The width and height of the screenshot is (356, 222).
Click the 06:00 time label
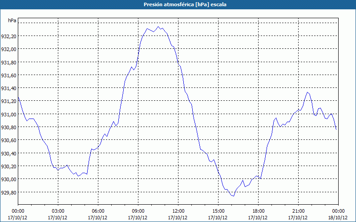(98, 211)
